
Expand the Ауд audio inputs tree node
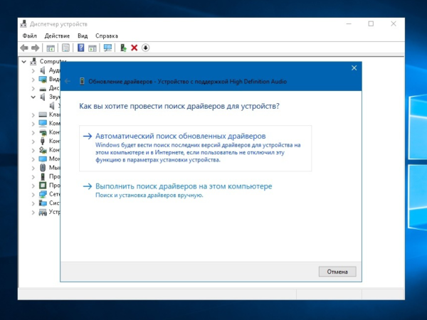click(x=33, y=70)
